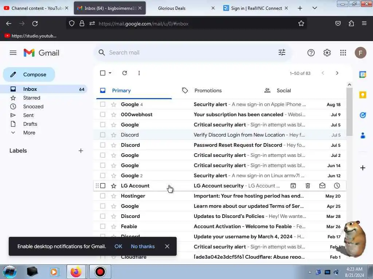Viewport: 373px width, 279px height.
Task: Select the Hostinger email checkbox
Action: (102, 196)
